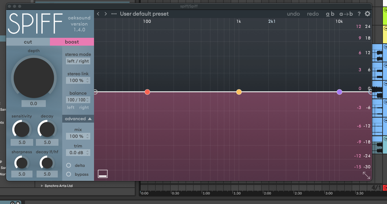Open Spiff settings with the gear icon
387x204 pixels.
pos(368,14)
